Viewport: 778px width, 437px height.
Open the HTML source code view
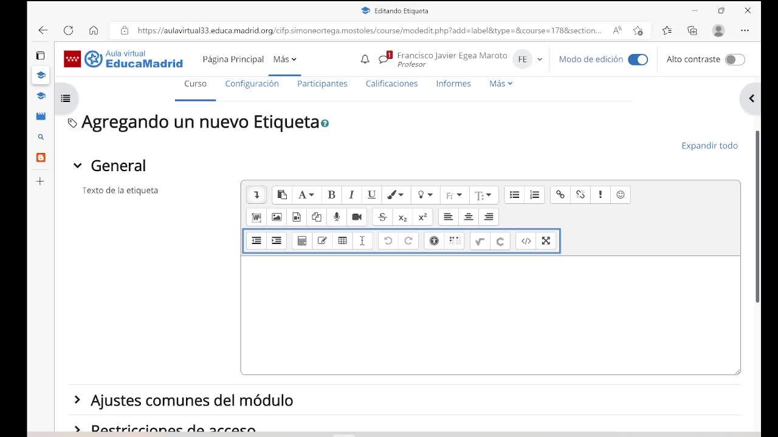click(526, 241)
